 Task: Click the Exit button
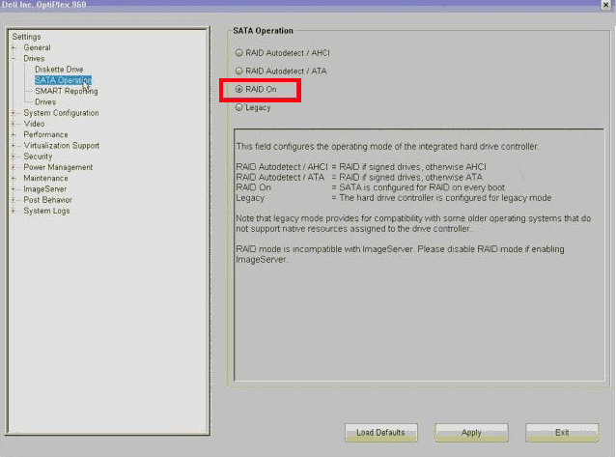(561, 432)
